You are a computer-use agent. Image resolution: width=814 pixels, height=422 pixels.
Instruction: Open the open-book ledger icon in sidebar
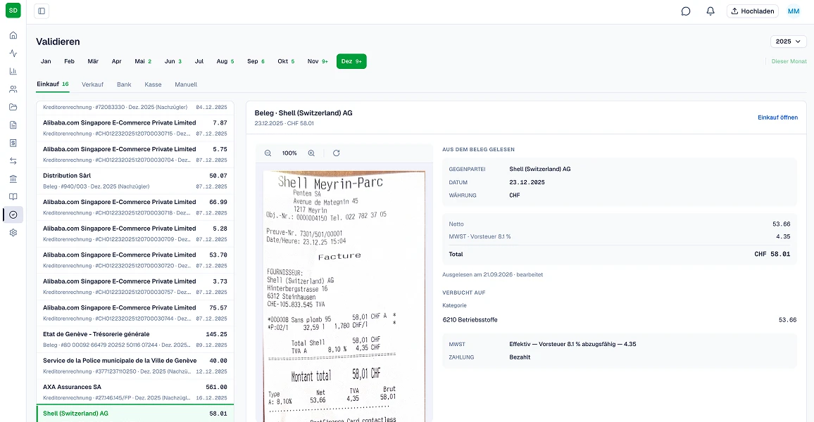pos(13,197)
